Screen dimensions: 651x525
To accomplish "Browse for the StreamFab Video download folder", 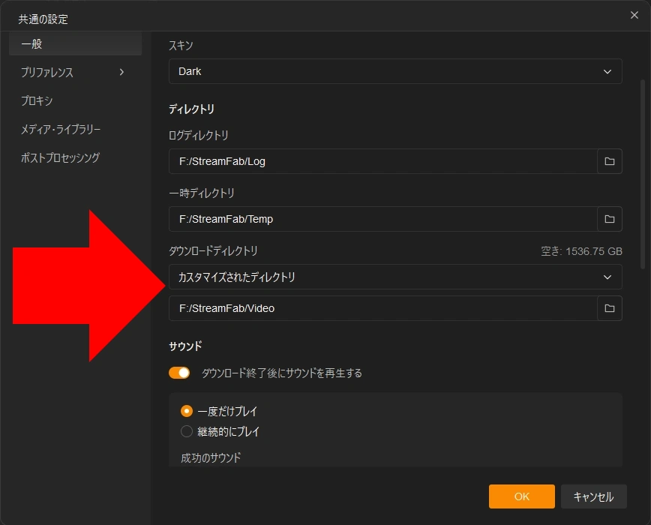I will pos(610,308).
